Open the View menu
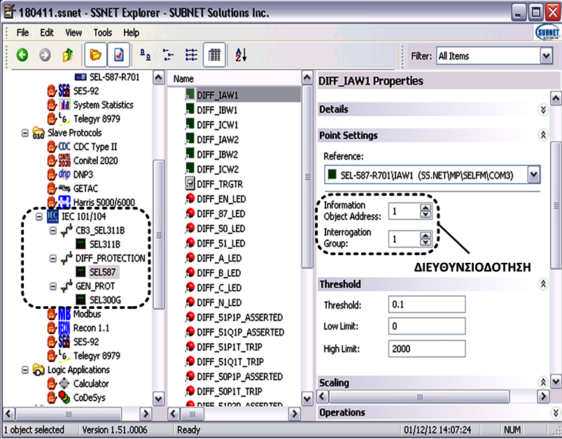Viewport: 562px width, 439px height. pos(73,33)
